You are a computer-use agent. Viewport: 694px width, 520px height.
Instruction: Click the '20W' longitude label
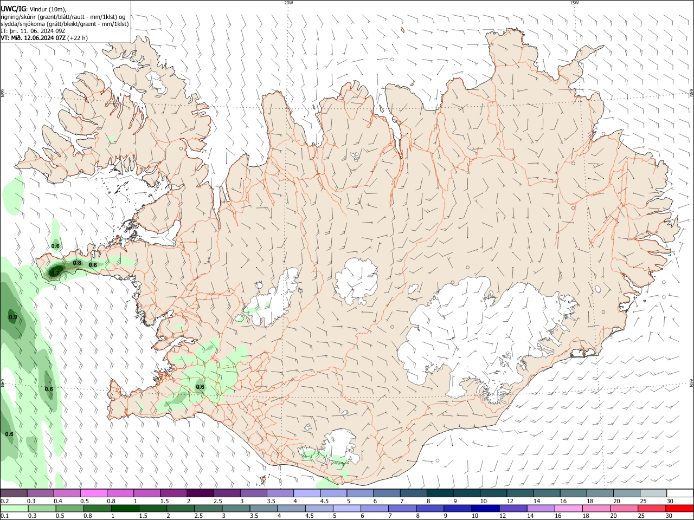click(x=288, y=3)
